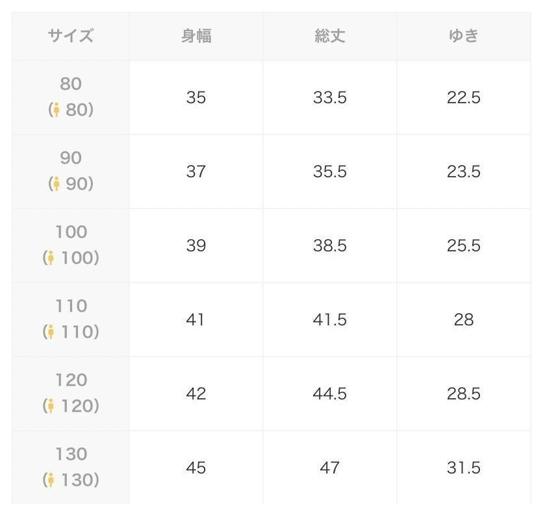This screenshot has width=547, height=506.
Task: Click the yellow person icon beside 130
Action: click(51, 480)
